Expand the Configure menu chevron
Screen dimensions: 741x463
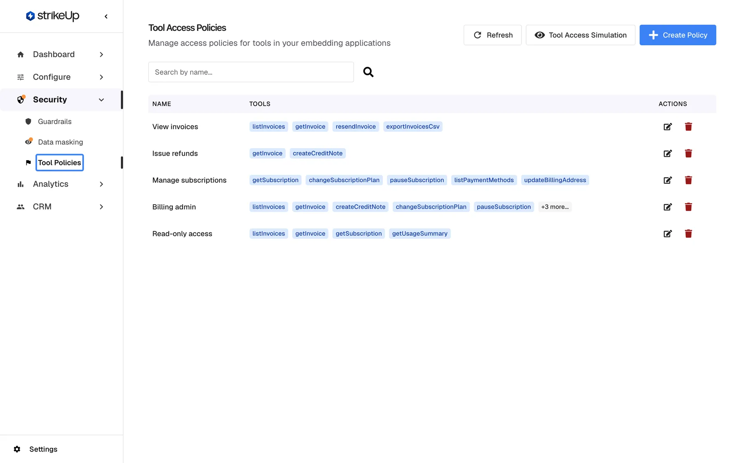(x=101, y=77)
